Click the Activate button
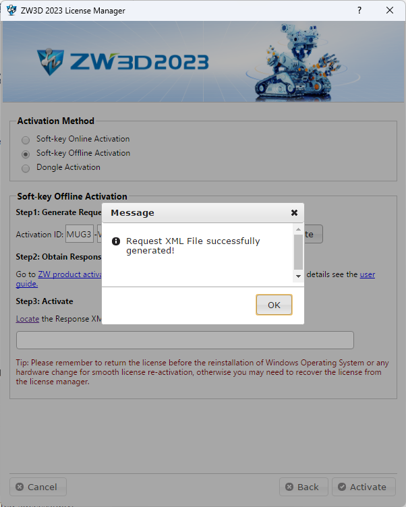The width and height of the screenshot is (406, 507). coord(364,487)
